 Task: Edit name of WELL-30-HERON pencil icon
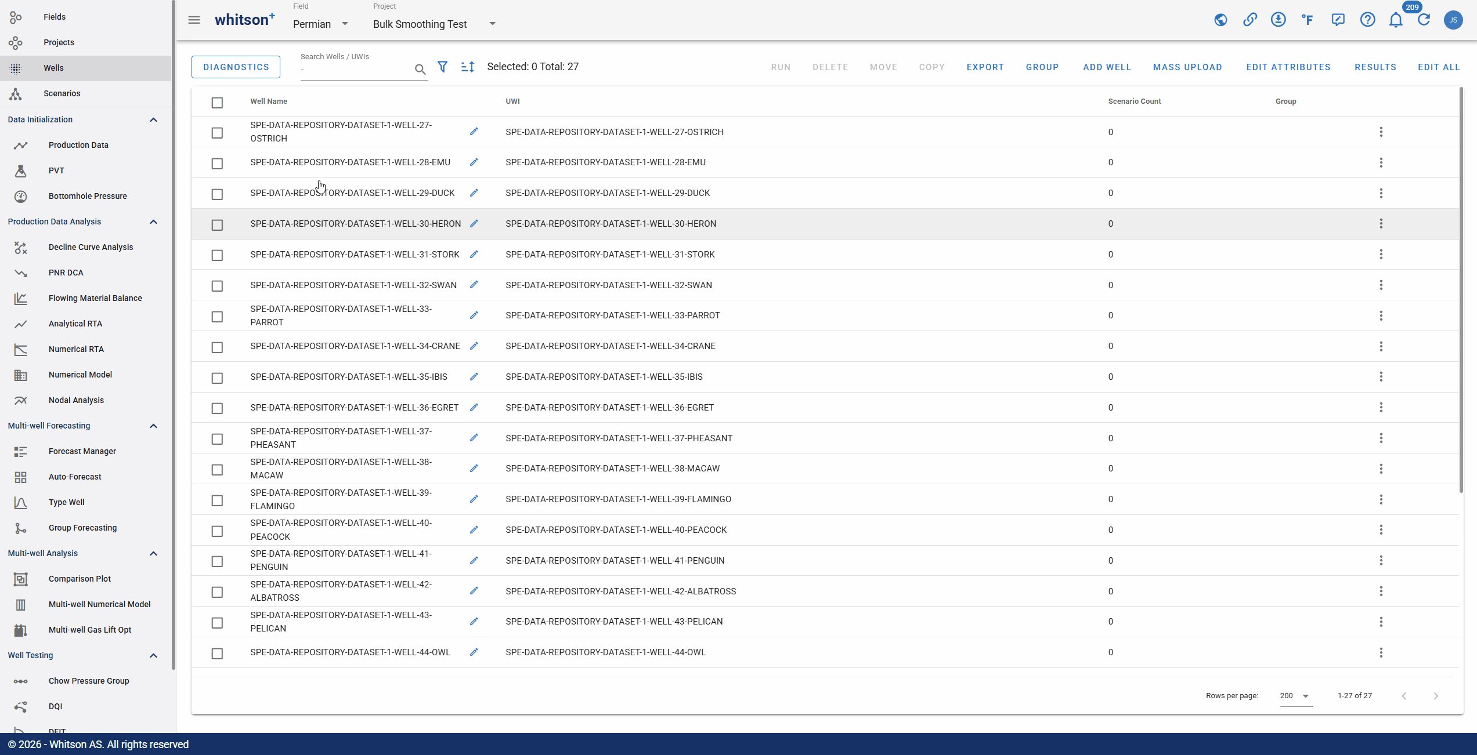[474, 224]
